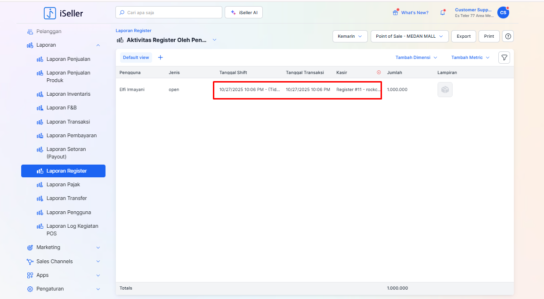Click the Print button

click(x=489, y=36)
